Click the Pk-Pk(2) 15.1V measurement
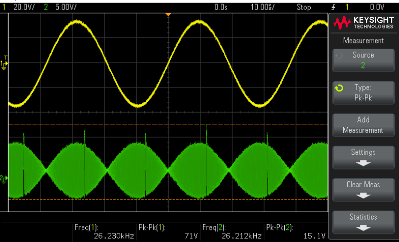The height and width of the screenshot is (242, 399). point(296,231)
